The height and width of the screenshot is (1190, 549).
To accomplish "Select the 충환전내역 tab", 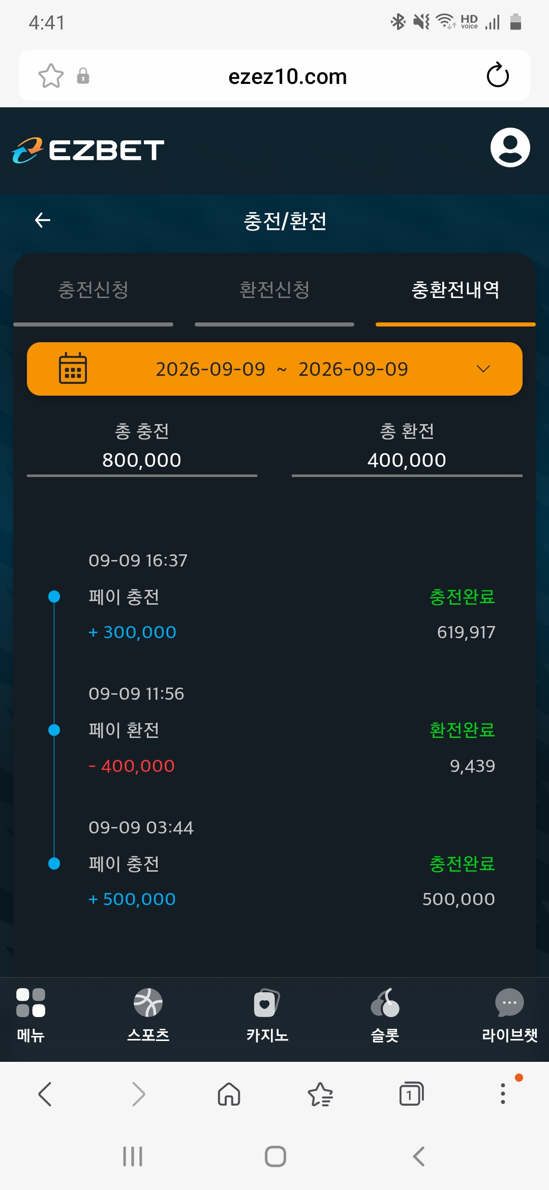I will point(455,290).
